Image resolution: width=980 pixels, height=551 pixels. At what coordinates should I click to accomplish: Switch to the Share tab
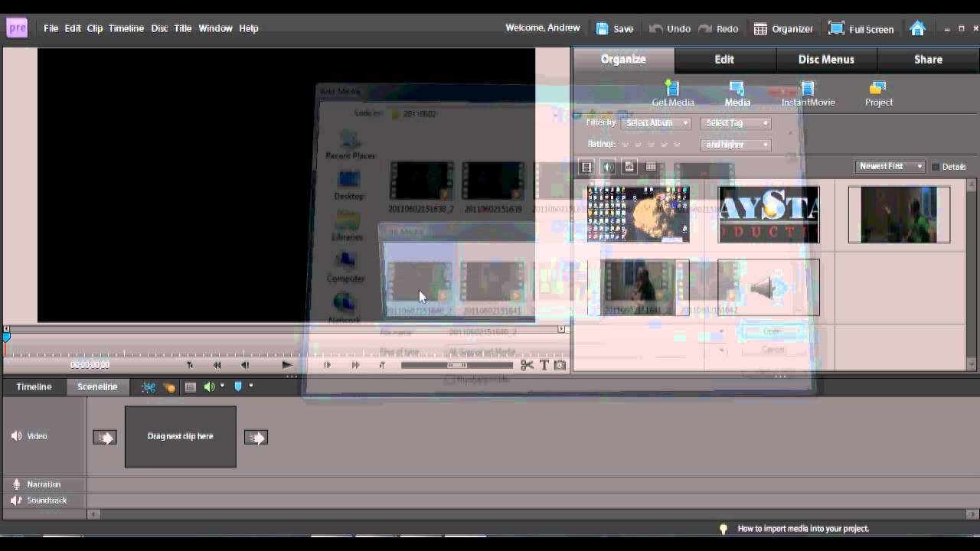click(x=928, y=59)
